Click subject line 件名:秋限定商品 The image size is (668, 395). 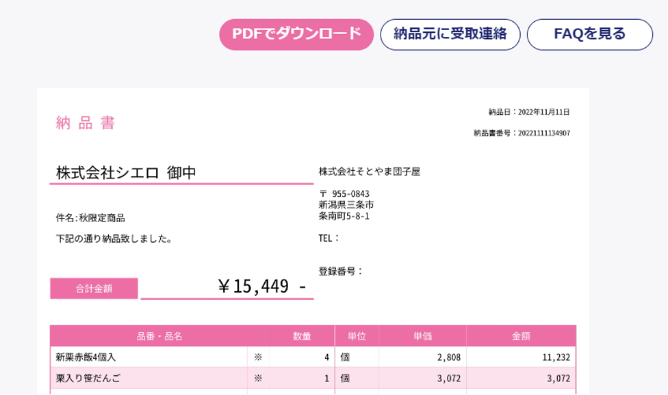pos(90,218)
